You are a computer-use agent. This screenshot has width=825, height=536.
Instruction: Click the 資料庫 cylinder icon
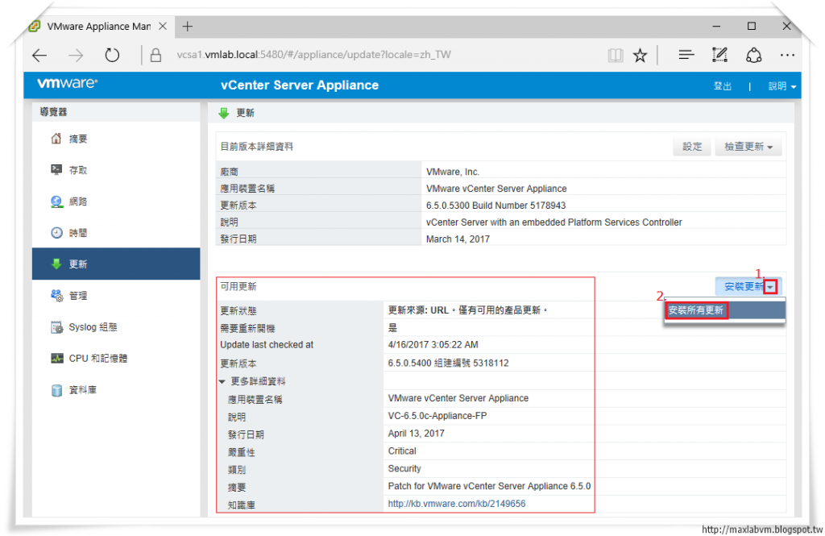[56, 390]
